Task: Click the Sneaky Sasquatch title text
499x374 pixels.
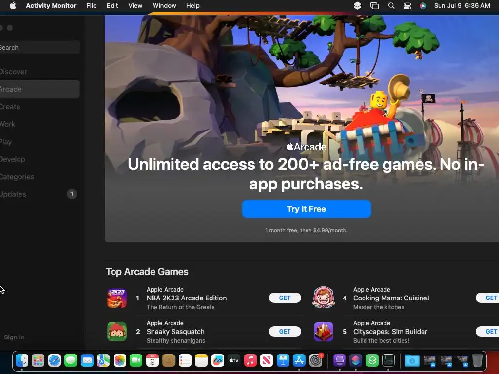Action: pos(175,331)
